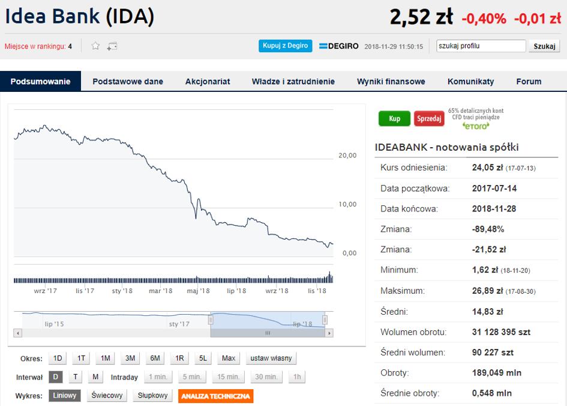Image resolution: width=567 pixels, height=406 pixels.
Task: Switch to Podstawowe dane tab
Action: click(128, 82)
